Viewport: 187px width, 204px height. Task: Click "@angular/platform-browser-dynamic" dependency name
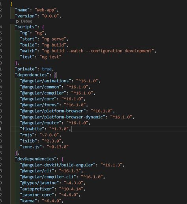pyautogui.click(x=63, y=117)
